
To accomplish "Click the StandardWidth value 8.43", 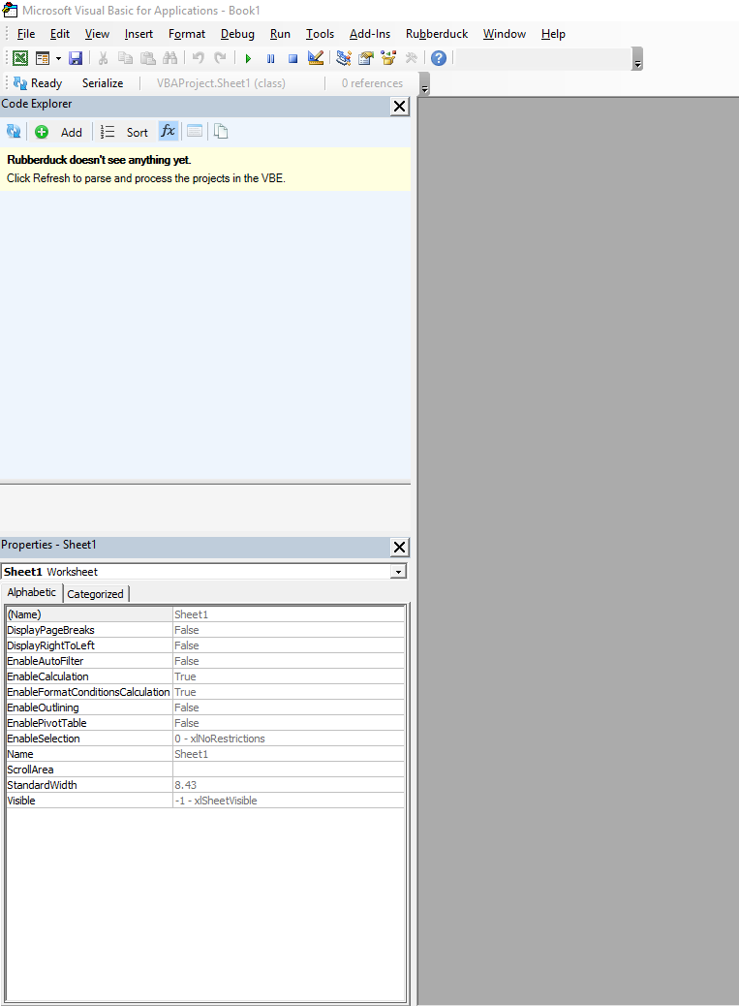I will 289,785.
